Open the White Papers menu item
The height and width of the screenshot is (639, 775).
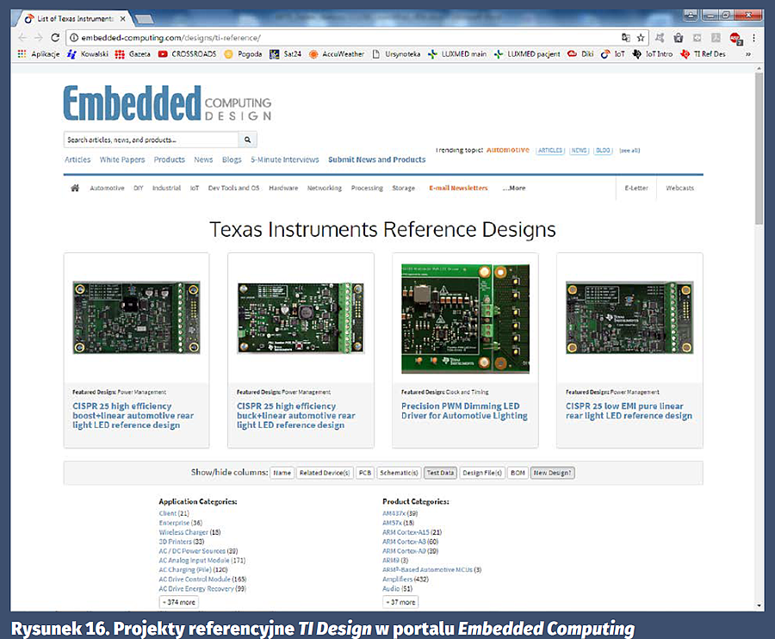[x=122, y=159]
